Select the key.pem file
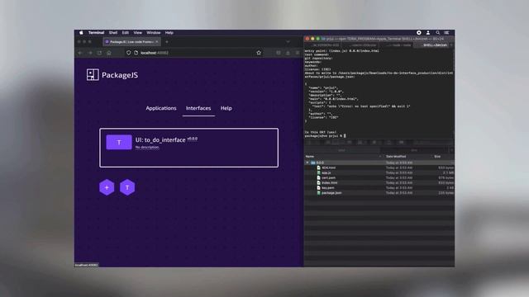 tap(327, 187)
